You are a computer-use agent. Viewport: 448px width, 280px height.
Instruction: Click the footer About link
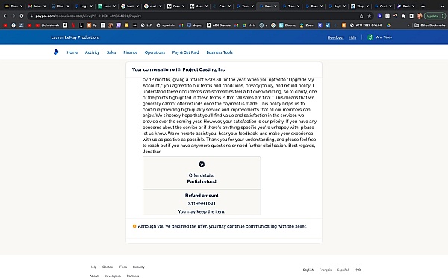(94, 276)
